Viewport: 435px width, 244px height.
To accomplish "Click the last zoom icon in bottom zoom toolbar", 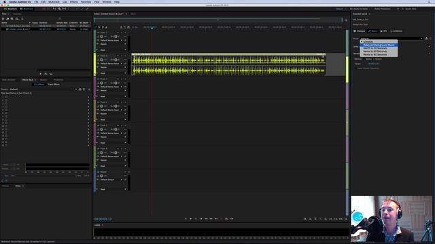I will click(x=346, y=219).
